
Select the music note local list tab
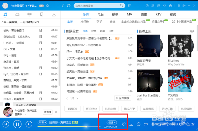point(5,14)
